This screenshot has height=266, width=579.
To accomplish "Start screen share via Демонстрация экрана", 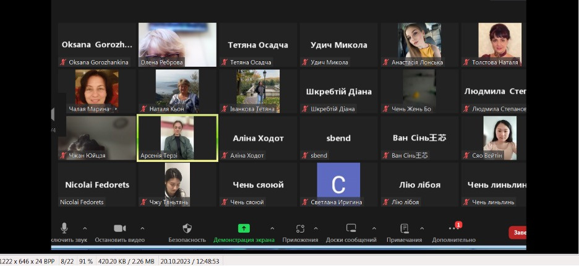I will (x=244, y=228).
